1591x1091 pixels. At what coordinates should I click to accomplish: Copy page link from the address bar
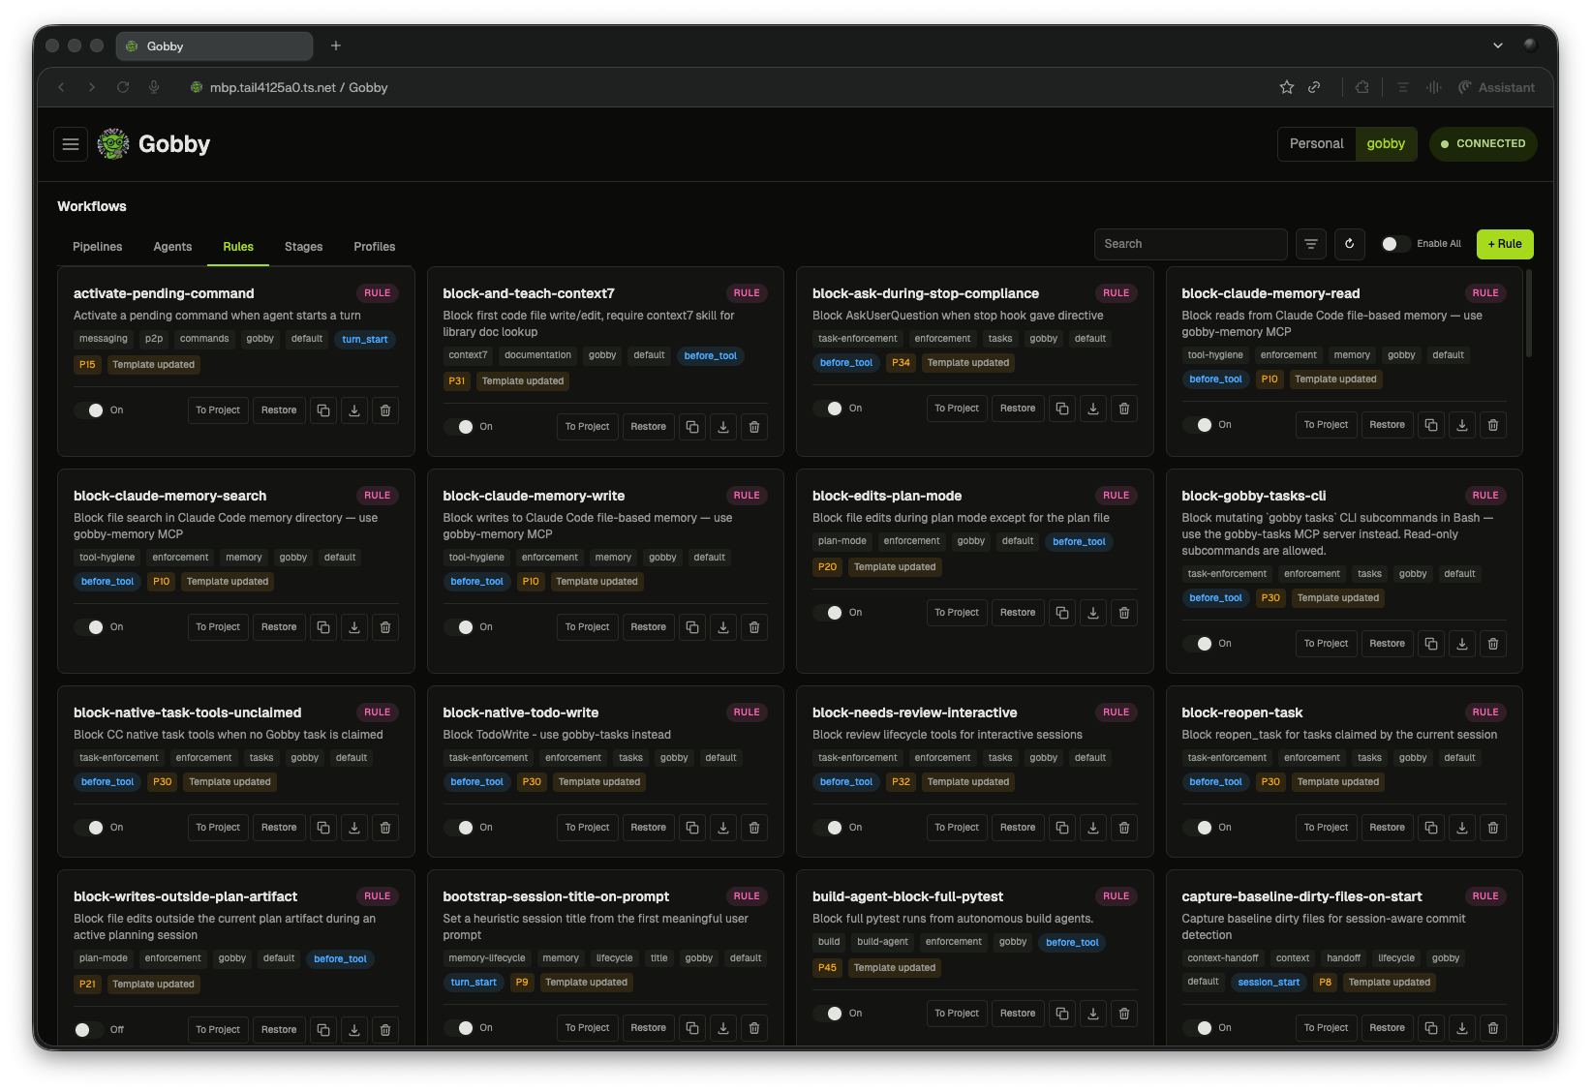[1314, 87]
